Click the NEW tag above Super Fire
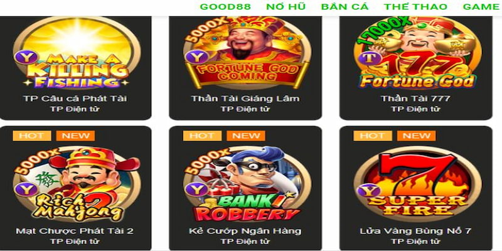 click(x=416, y=136)
